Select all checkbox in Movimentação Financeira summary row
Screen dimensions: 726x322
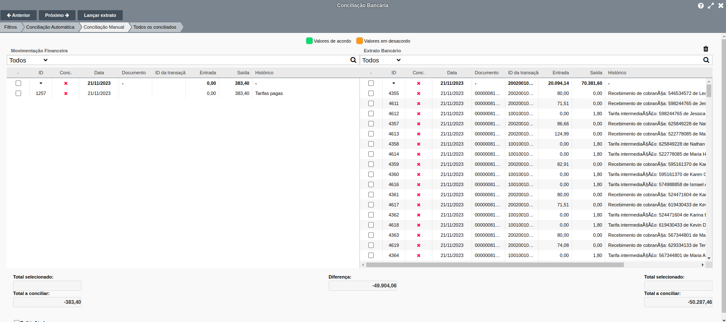tap(18, 83)
